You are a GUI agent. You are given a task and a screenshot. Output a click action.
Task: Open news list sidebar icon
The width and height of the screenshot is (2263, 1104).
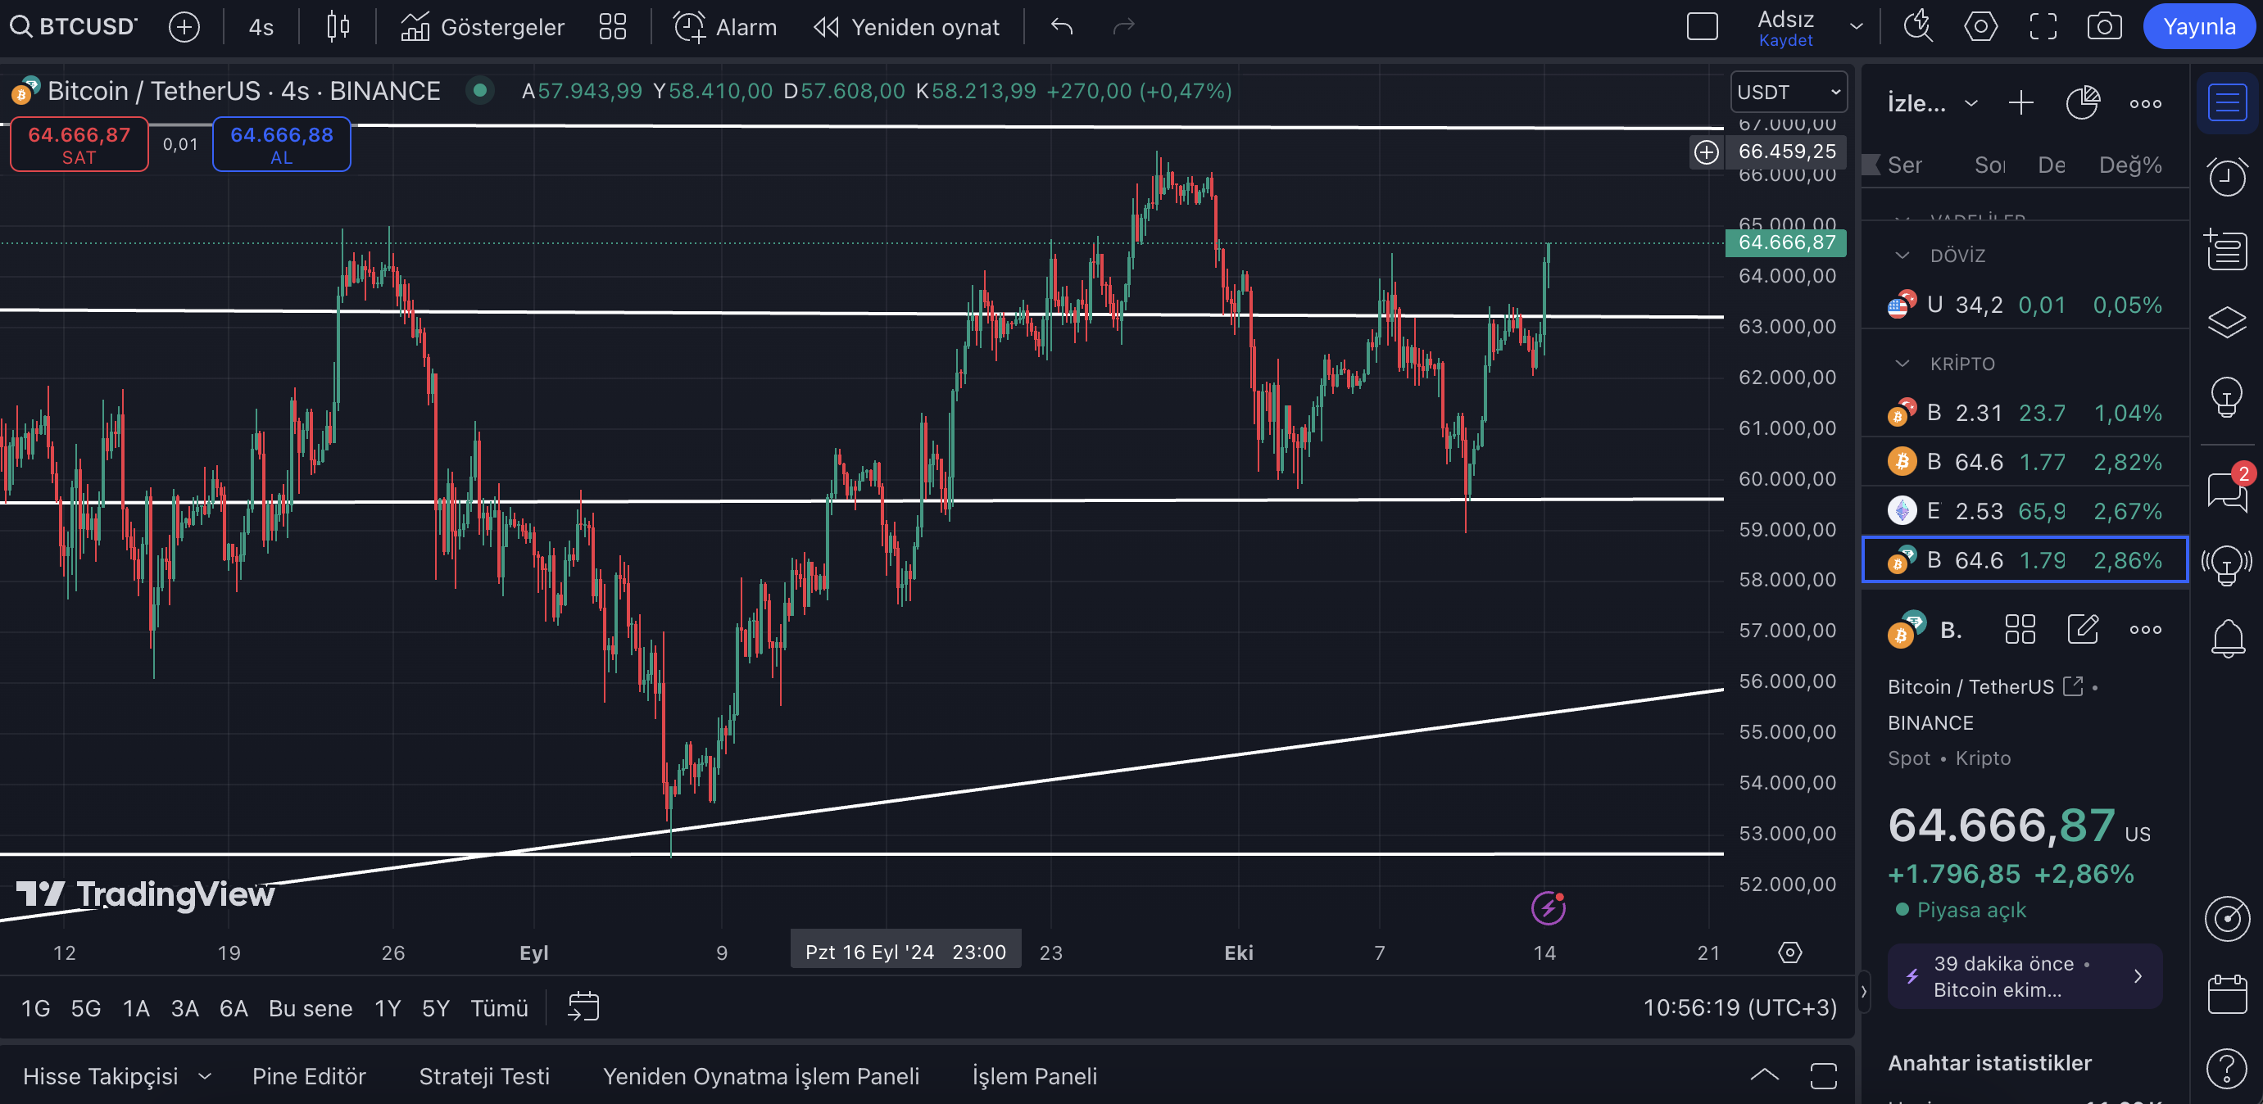pos(2227,250)
